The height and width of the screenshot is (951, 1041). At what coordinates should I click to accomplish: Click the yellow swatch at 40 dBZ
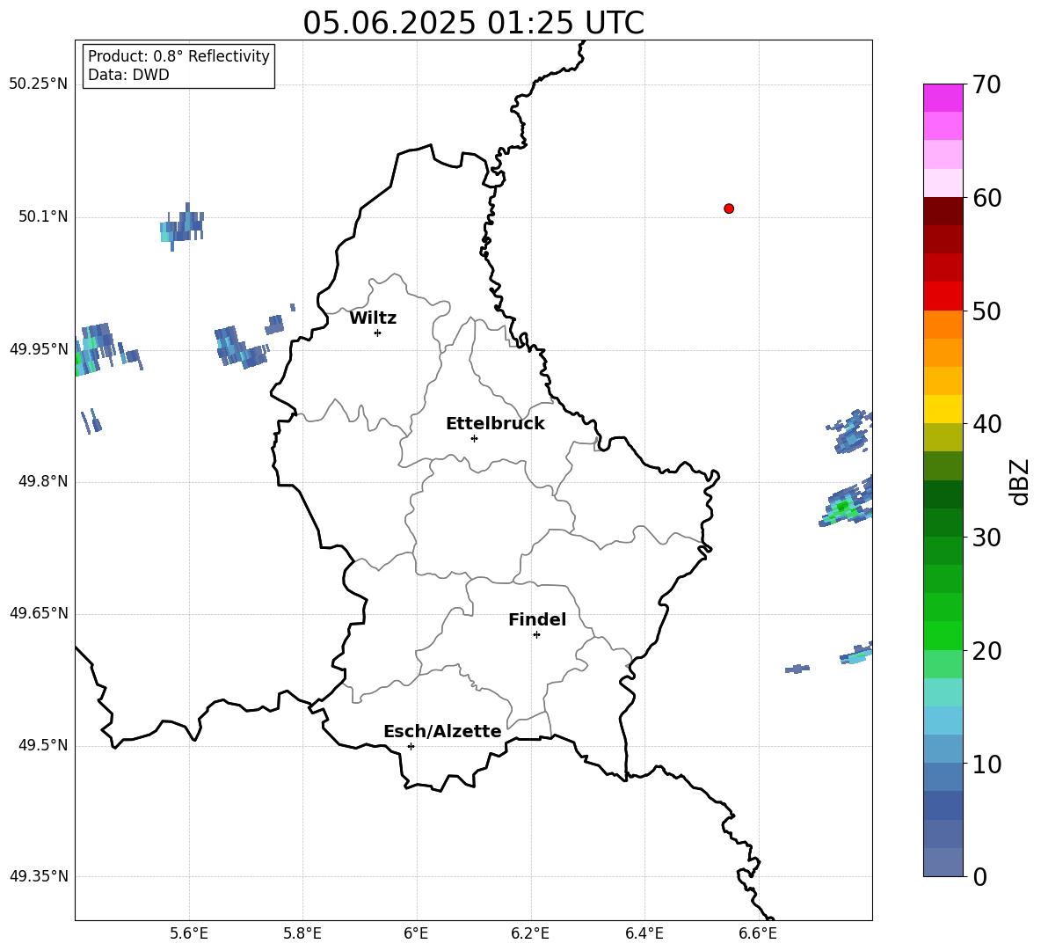pyautogui.click(x=943, y=409)
